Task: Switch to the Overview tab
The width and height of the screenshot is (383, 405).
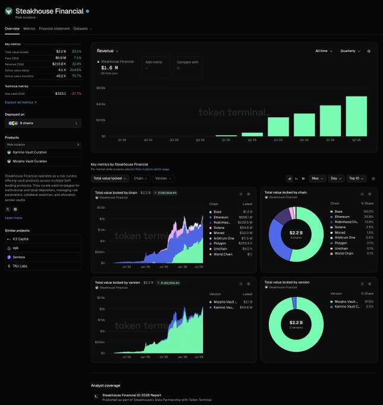Action: (12, 29)
